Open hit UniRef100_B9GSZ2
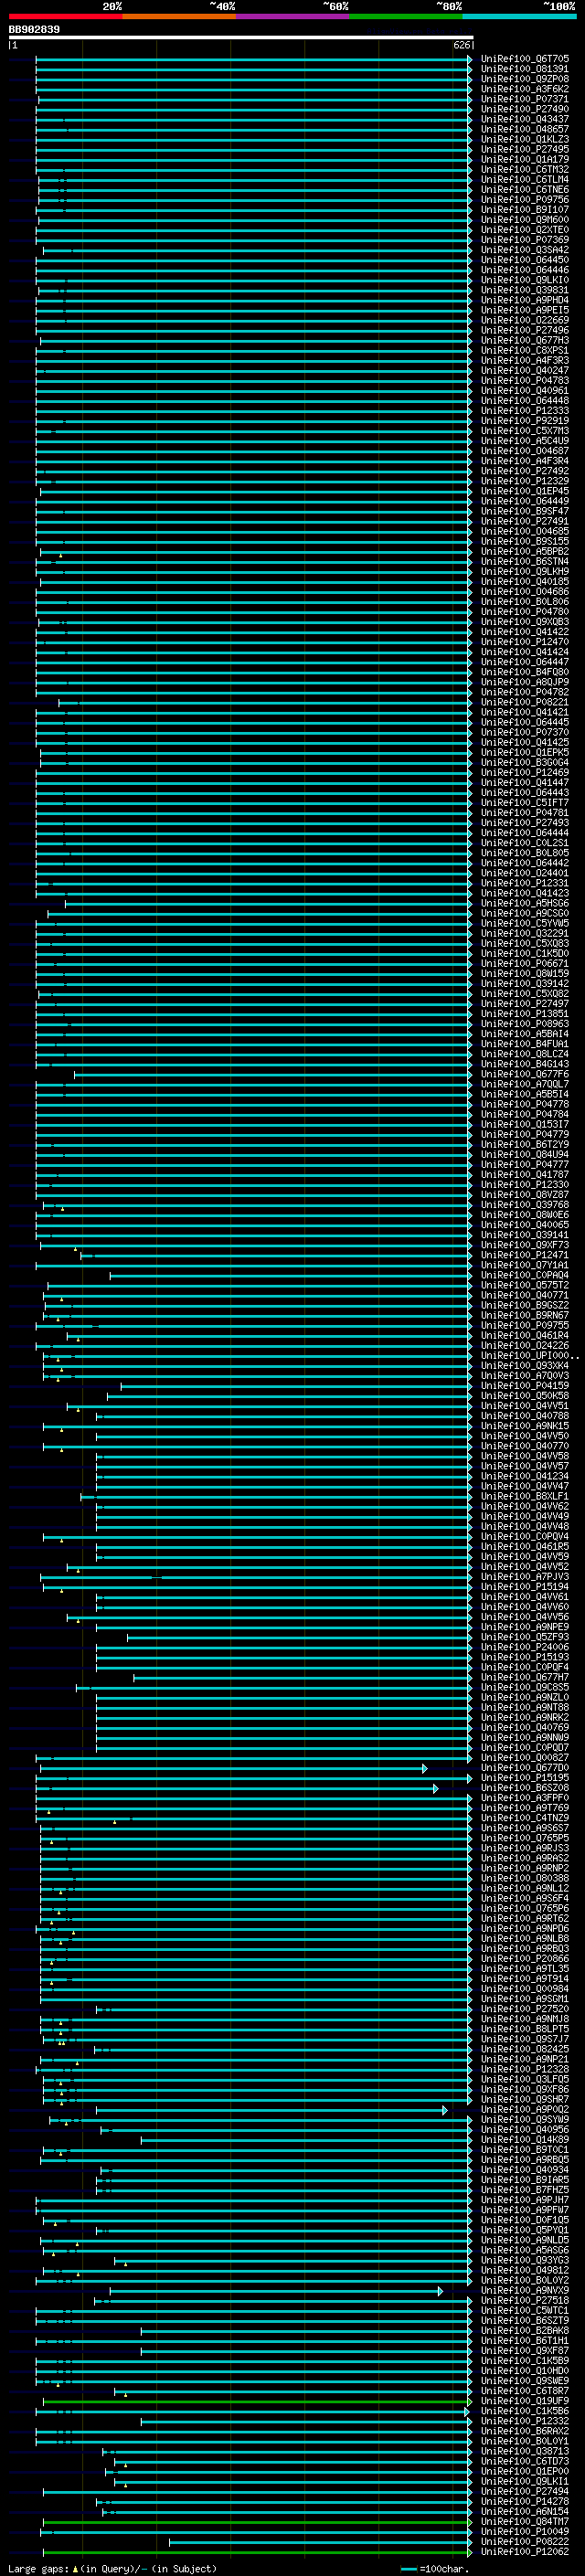 (x=525, y=1305)
